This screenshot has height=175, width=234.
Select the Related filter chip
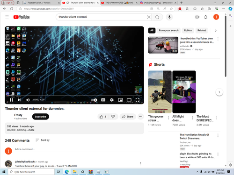[x=202, y=30]
